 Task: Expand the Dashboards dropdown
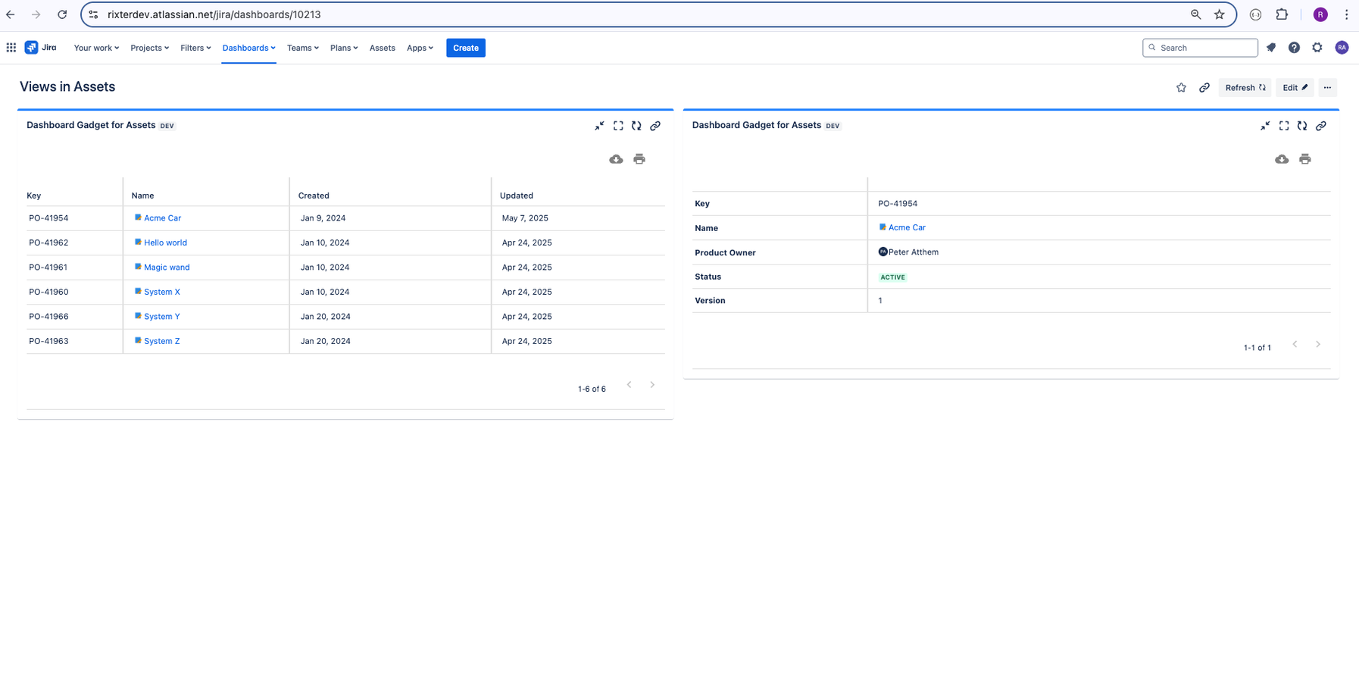248,48
